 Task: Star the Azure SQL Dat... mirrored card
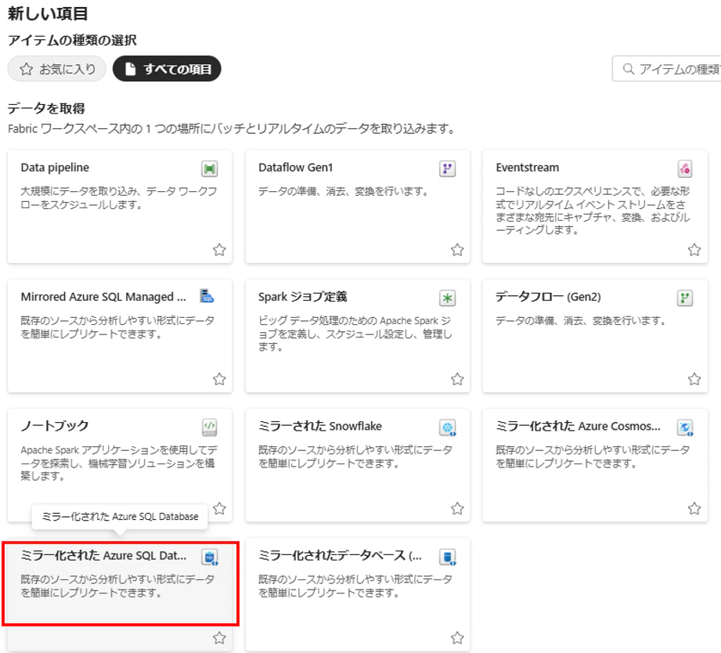(x=219, y=638)
